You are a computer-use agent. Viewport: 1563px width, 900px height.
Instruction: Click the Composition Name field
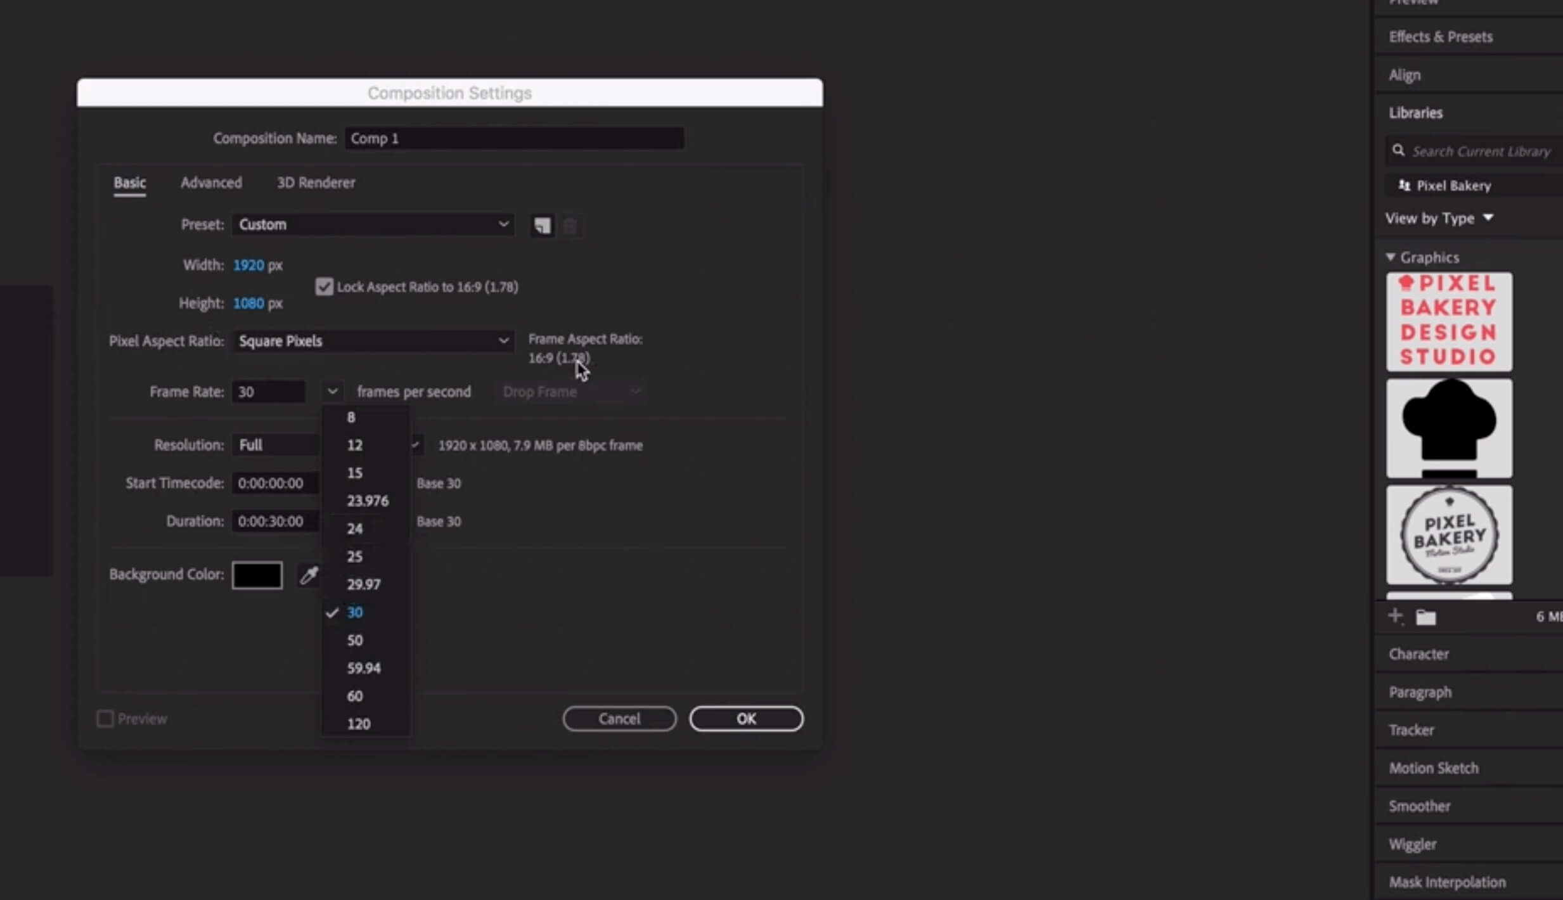click(x=514, y=138)
